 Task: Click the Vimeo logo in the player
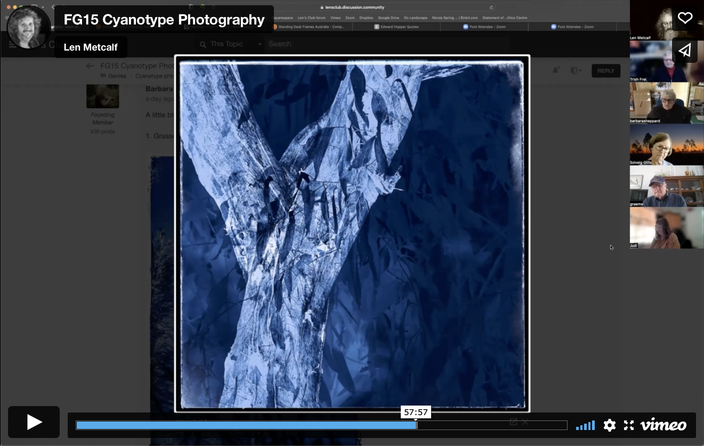tap(662, 425)
